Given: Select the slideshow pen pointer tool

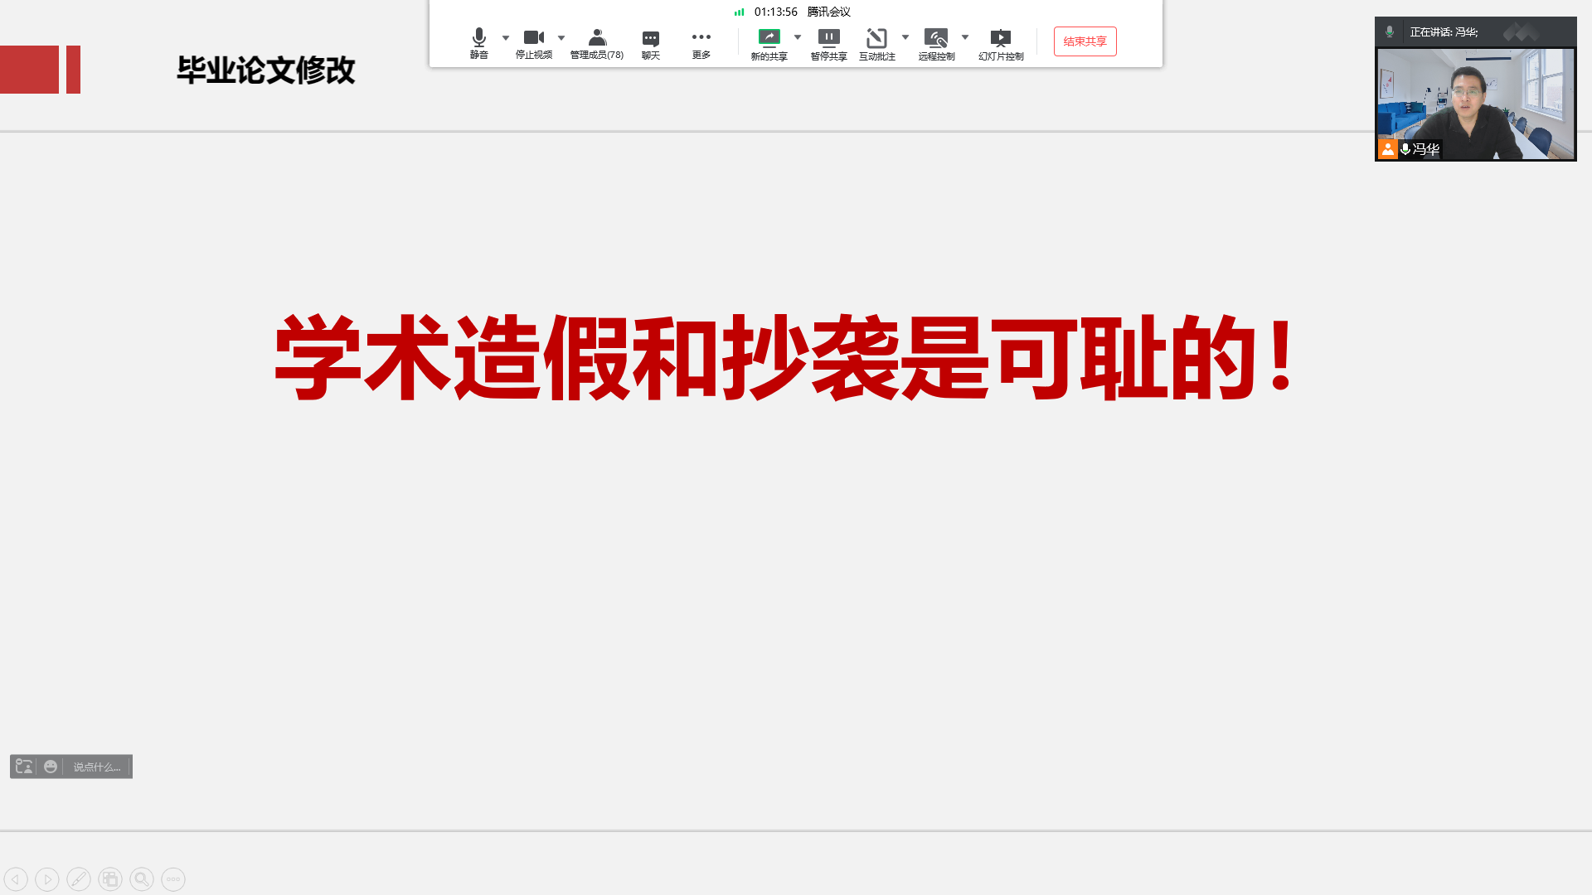Looking at the screenshot, I should pos(79,879).
